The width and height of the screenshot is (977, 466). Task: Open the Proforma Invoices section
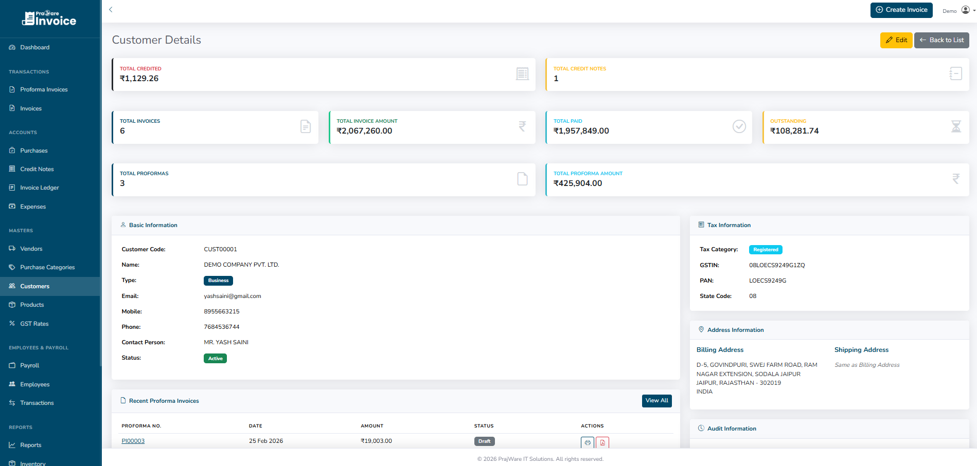pos(44,89)
